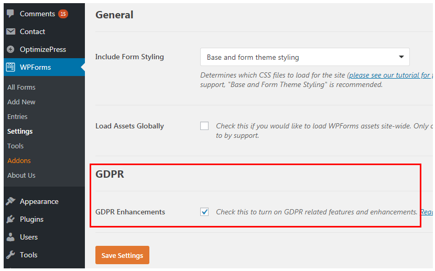Click the General section heading
Viewport: 435px width, 271px height.
point(114,15)
